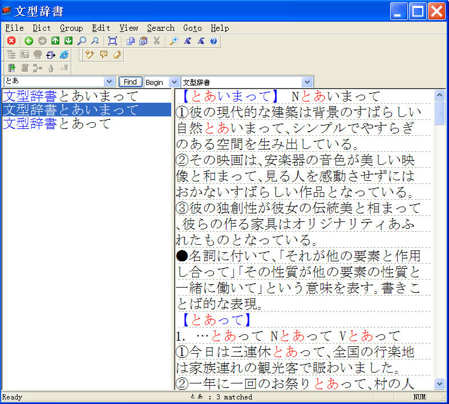Open the Dict menu

pyautogui.click(x=42, y=28)
